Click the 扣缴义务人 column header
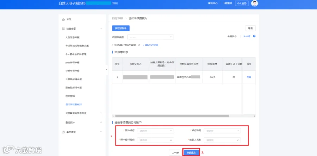 click(136, 64)
